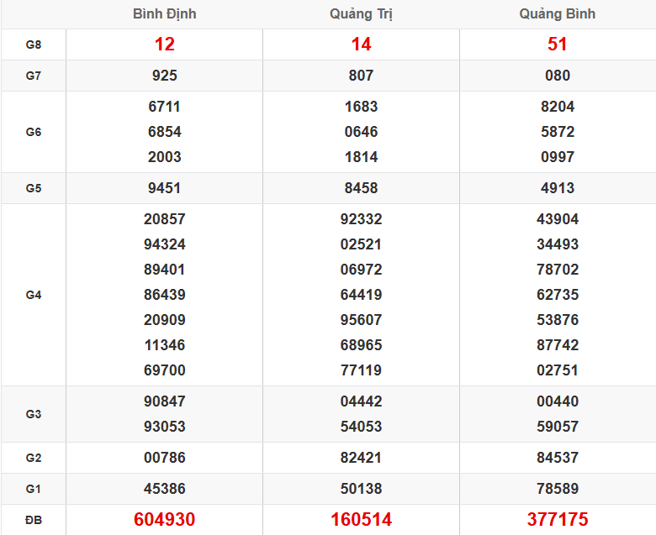
Task: Click the ĐB special prize label
Action: point(34,520)
